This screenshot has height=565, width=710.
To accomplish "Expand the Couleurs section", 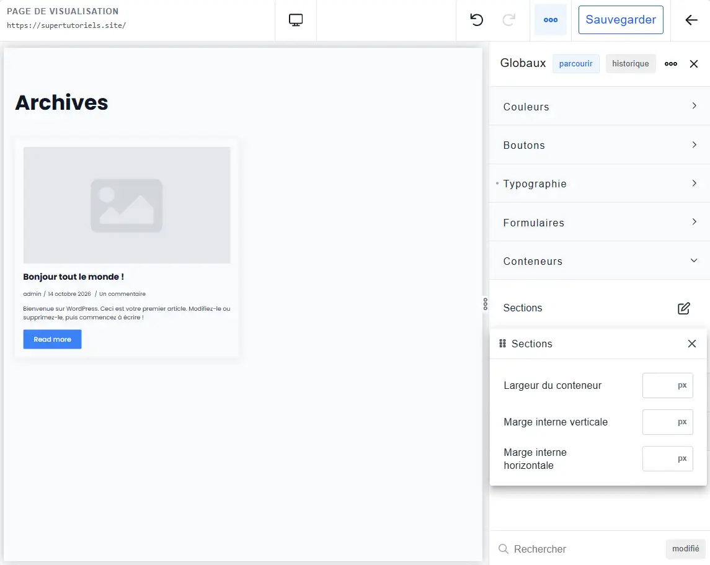I will coord(600,107).
